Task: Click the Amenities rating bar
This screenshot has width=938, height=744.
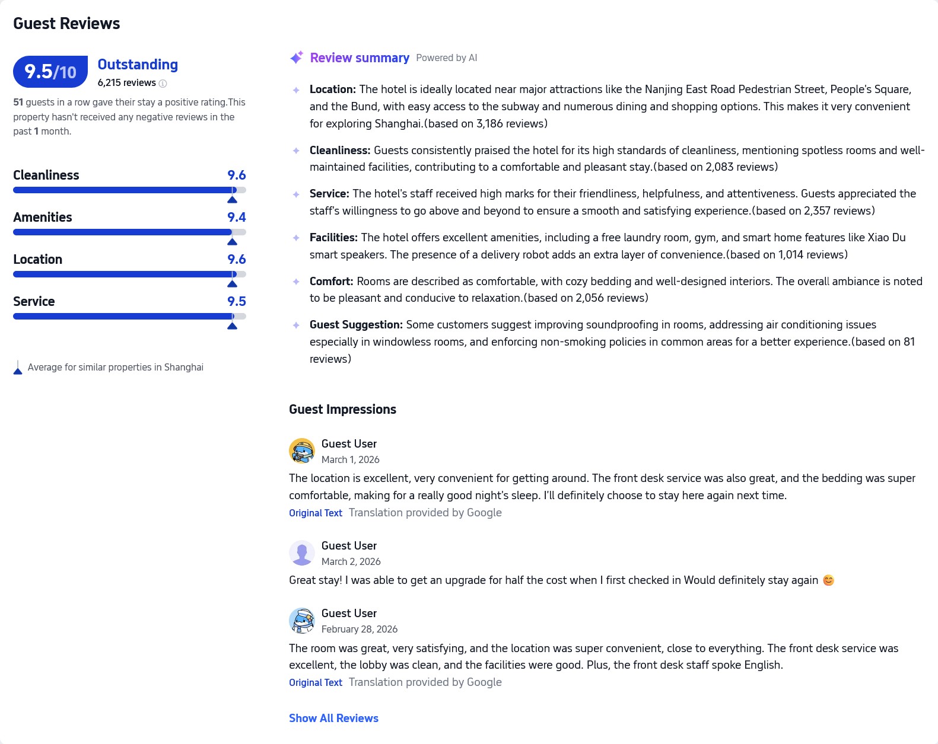Action: point(129,232)
